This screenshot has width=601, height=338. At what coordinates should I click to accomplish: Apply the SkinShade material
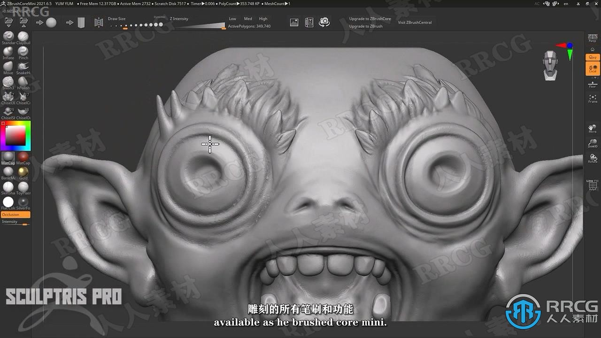[8, 188]
